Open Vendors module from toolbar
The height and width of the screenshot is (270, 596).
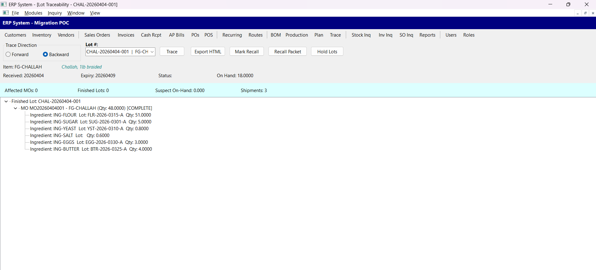click(66, 35)
